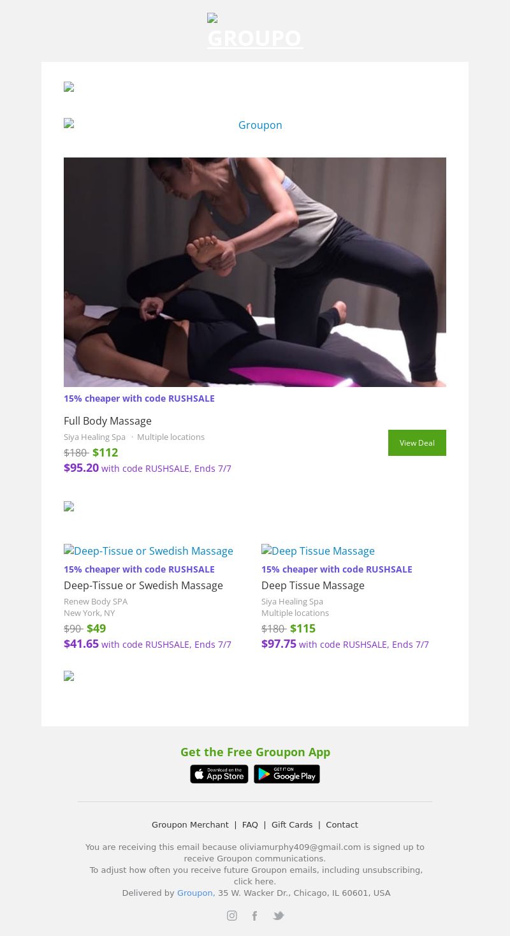Click the Groupon banner image link
Image resolution: width=510 pixels, height=936 pixels.
[255, 125]
